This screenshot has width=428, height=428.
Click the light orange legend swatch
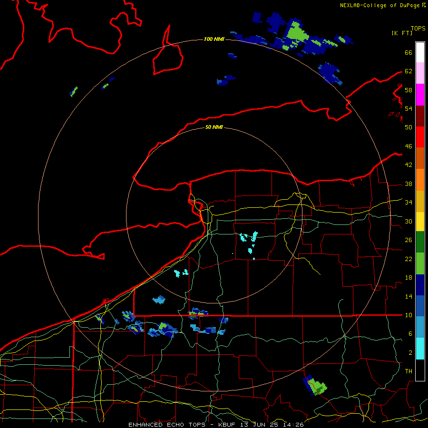click(420, 180)
